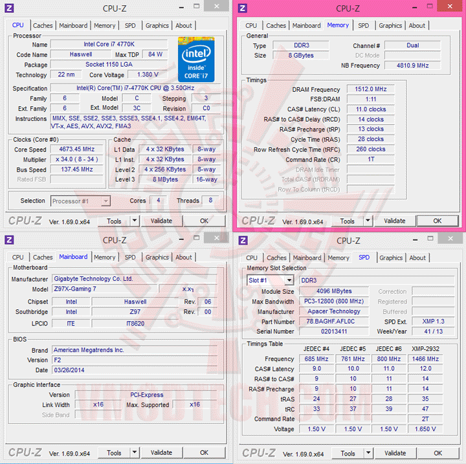Click the SPD Ext. value XMP 1.3

click(x=433, y=322)
